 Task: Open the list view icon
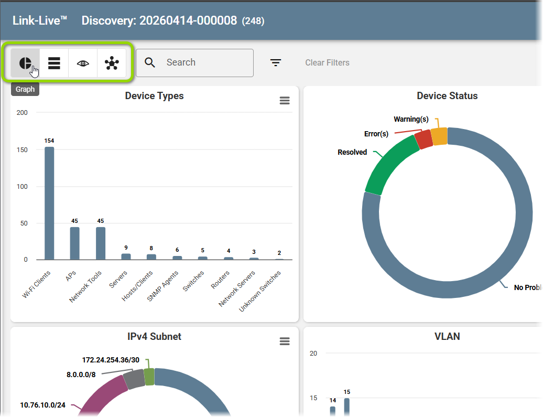[54, 63]
